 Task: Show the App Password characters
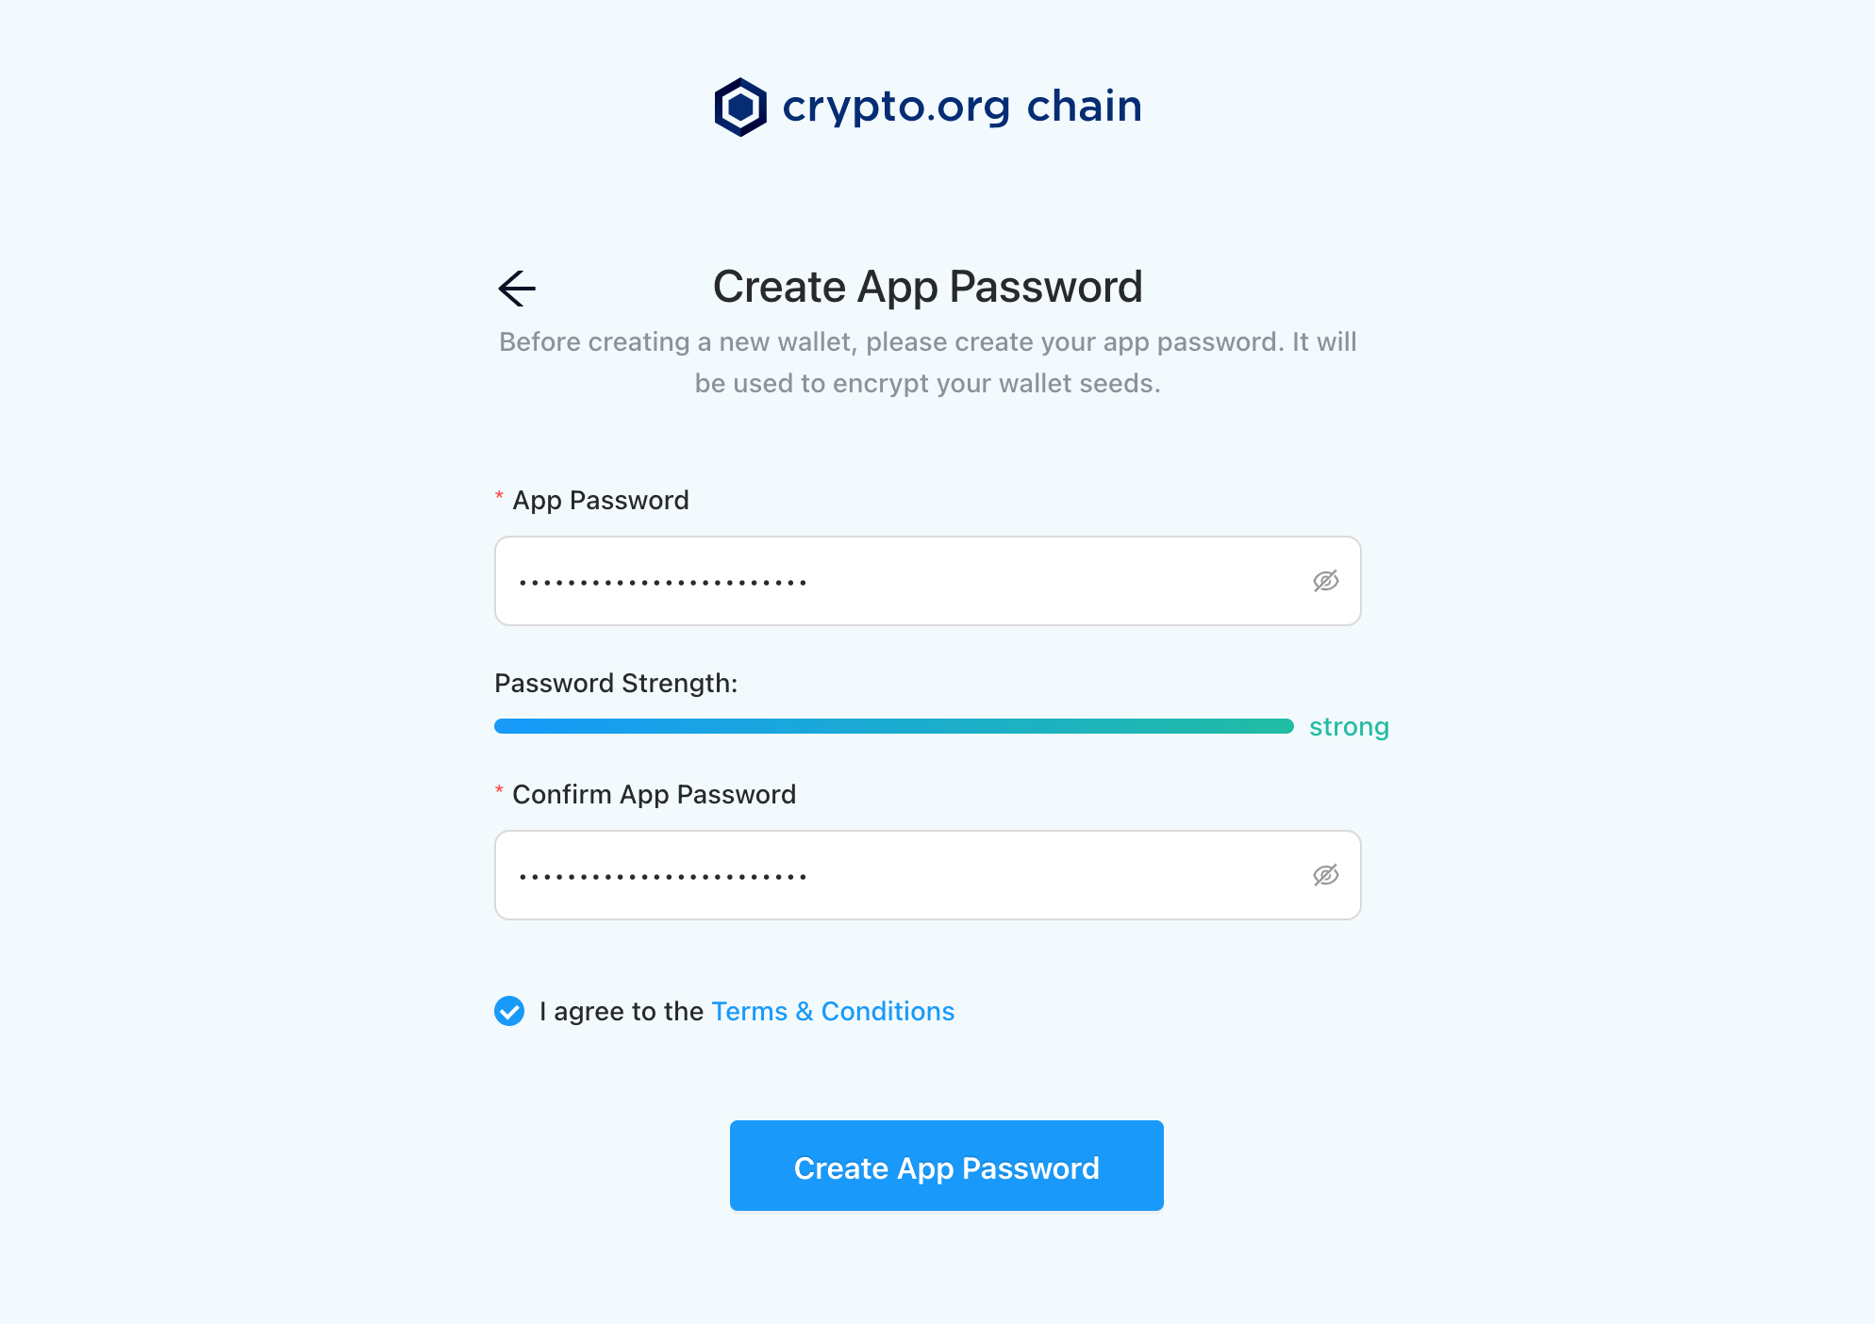pyautogui.click(x=1325, y=581)
